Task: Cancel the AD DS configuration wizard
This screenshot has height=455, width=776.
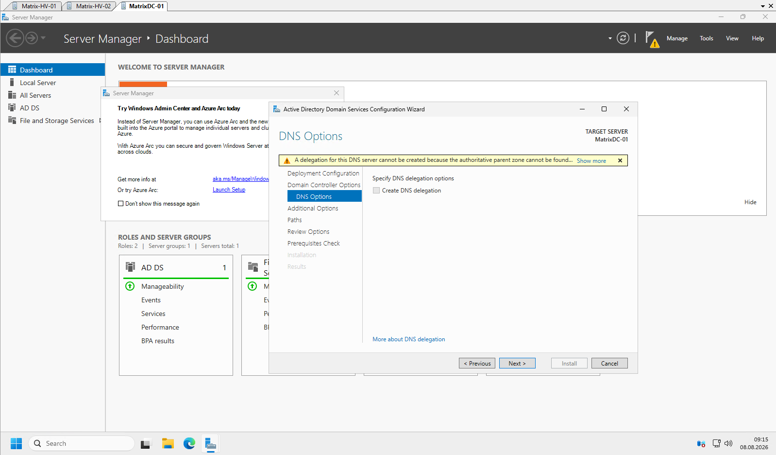Action: 609,363
